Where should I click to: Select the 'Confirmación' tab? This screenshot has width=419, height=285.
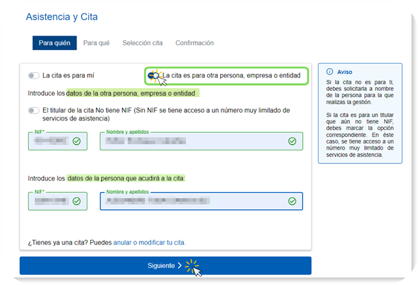click(194, 43)
